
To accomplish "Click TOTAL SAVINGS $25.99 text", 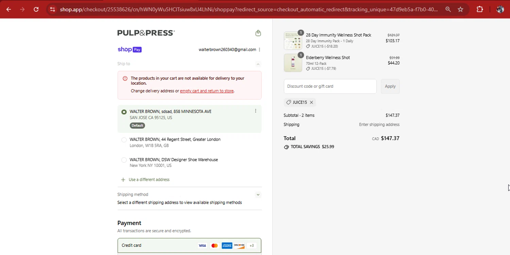I will pos(312,147).
